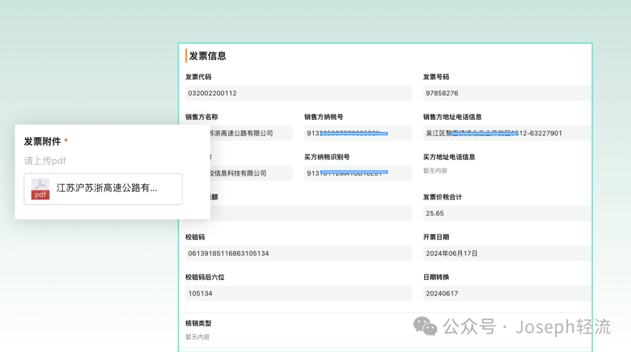Click the 校验码后六位 label
Image resolution: width=631 pixels, height=352 pixels.
click(205, 277)
